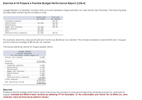The width and height of the screenshot is (142, 100).
Task: Click the red variance instruction text
Action: tap(65, 96)
